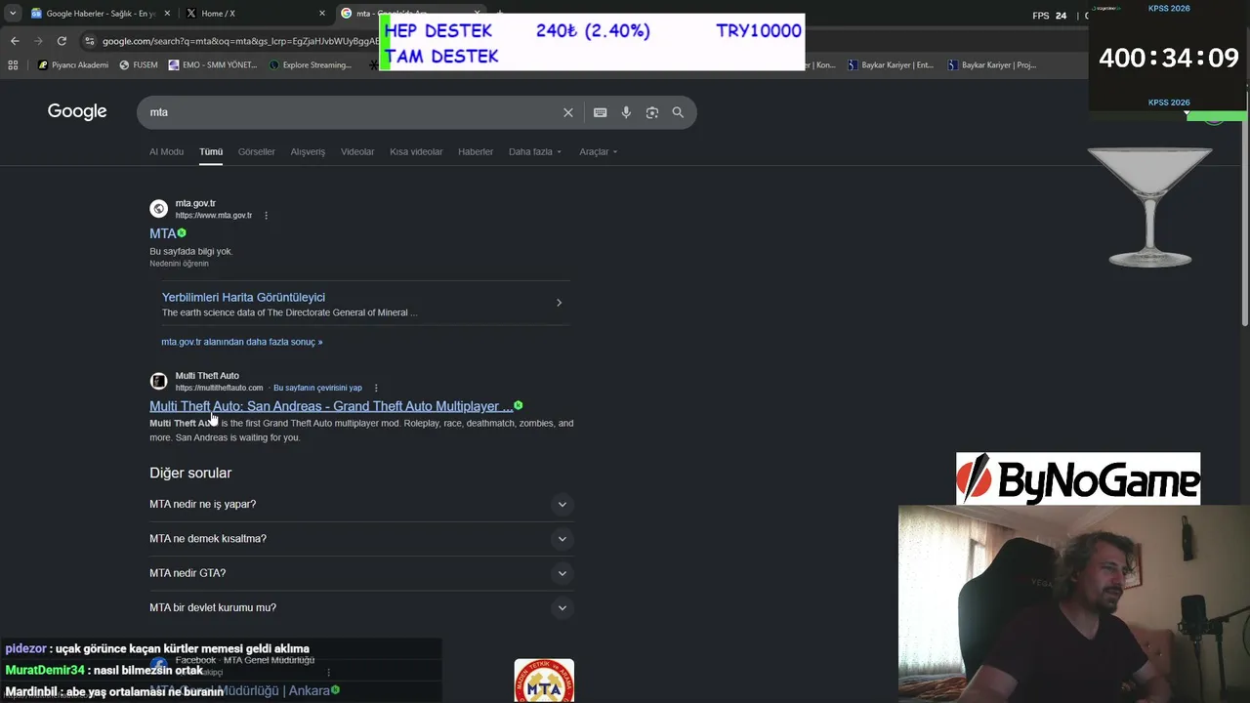The width and height of the screenshot is (1250, 703).
Task: Open the Piyancı Akademi bookmark
Action: pyautogui.click(x=73, y=65)
